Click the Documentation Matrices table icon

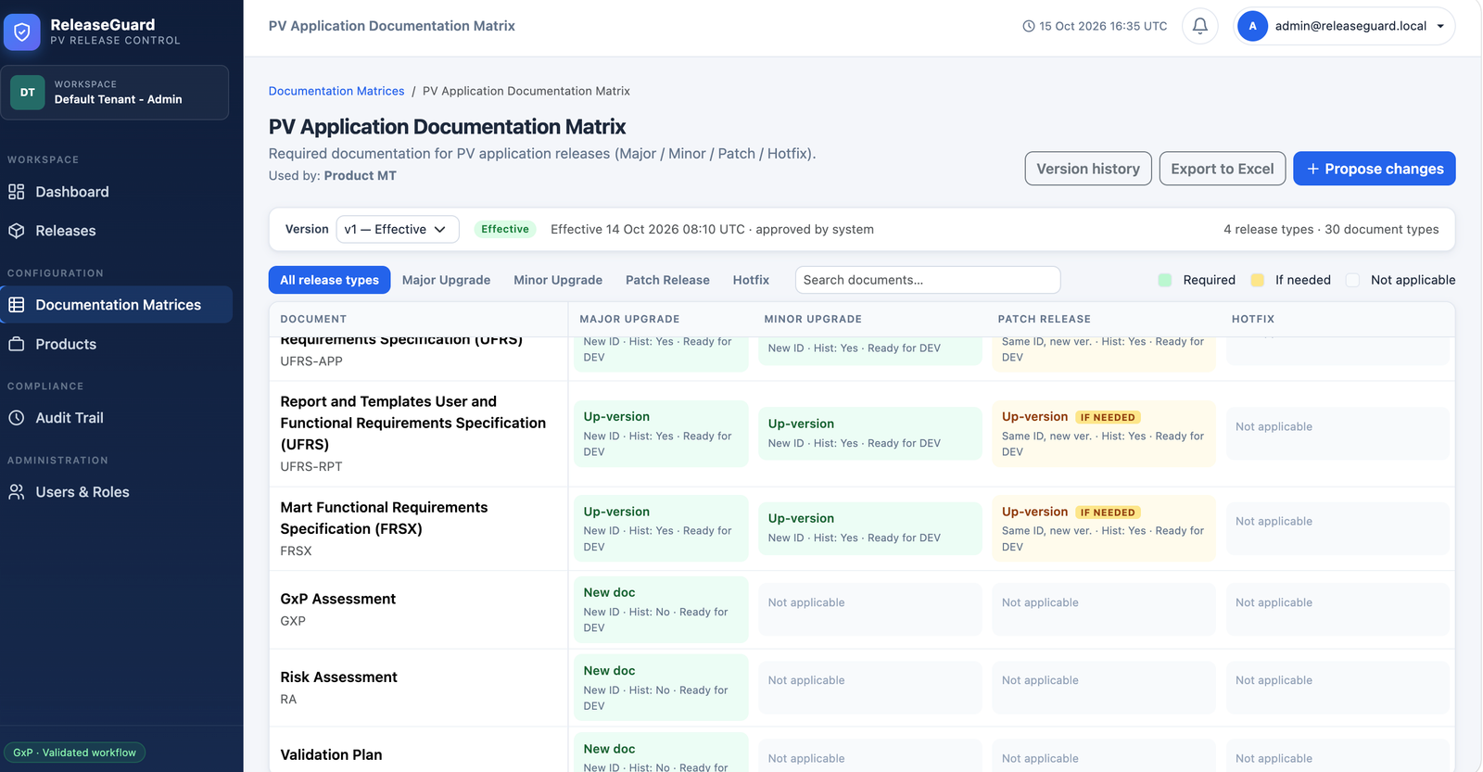[x=17, y=305]
